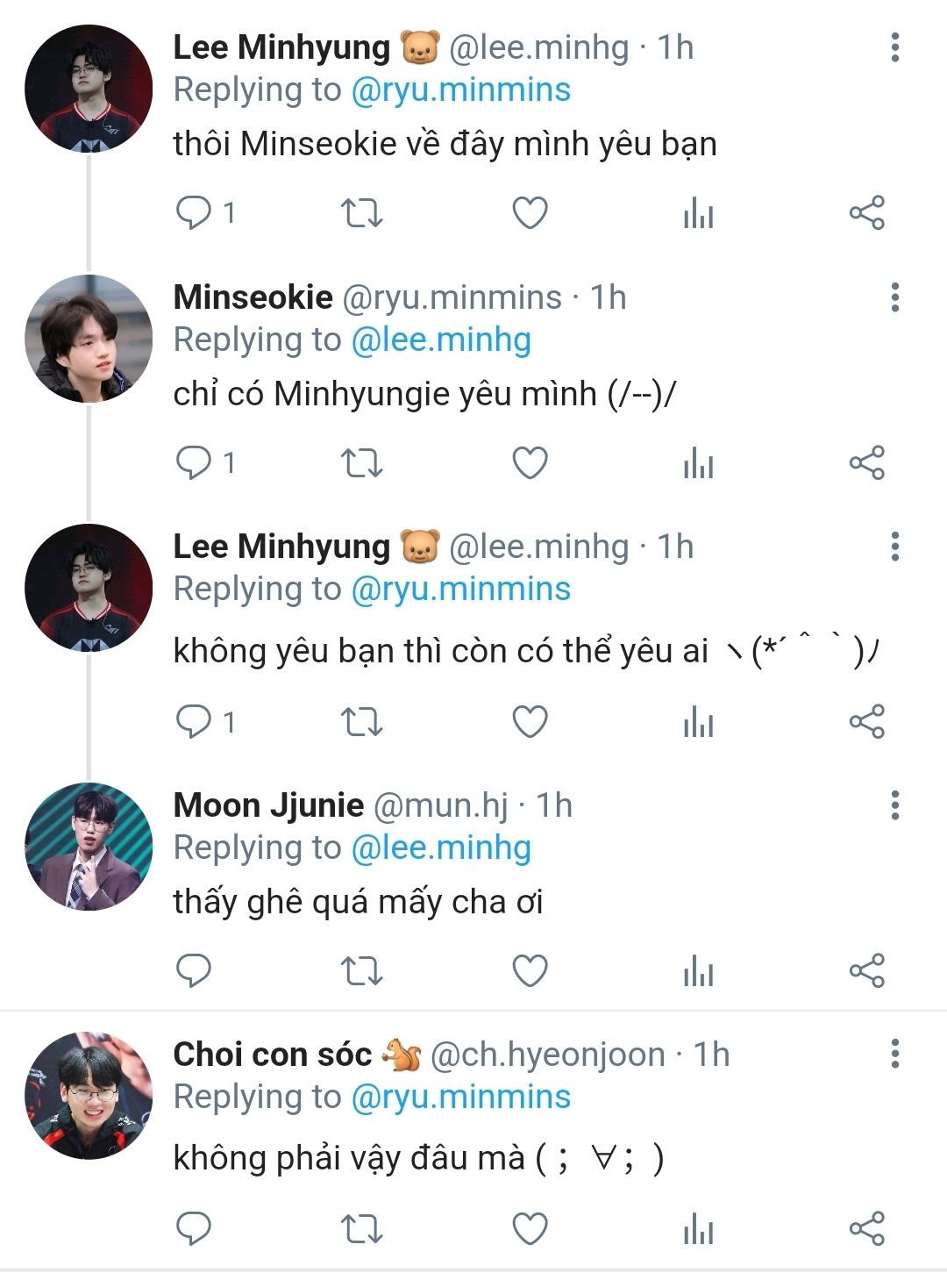Open more options menu on Minseokie's tweet
Viewport: 947px width, 1273px height.
click(x=895, y=297)
